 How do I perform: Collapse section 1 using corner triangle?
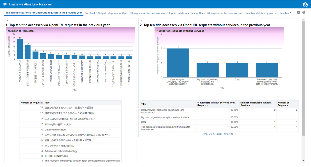click(7, 20)
